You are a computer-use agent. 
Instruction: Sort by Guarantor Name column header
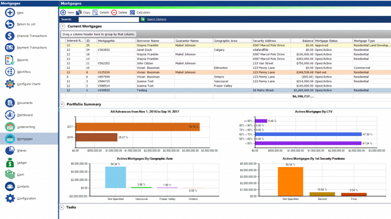click(x=194, y=41)
